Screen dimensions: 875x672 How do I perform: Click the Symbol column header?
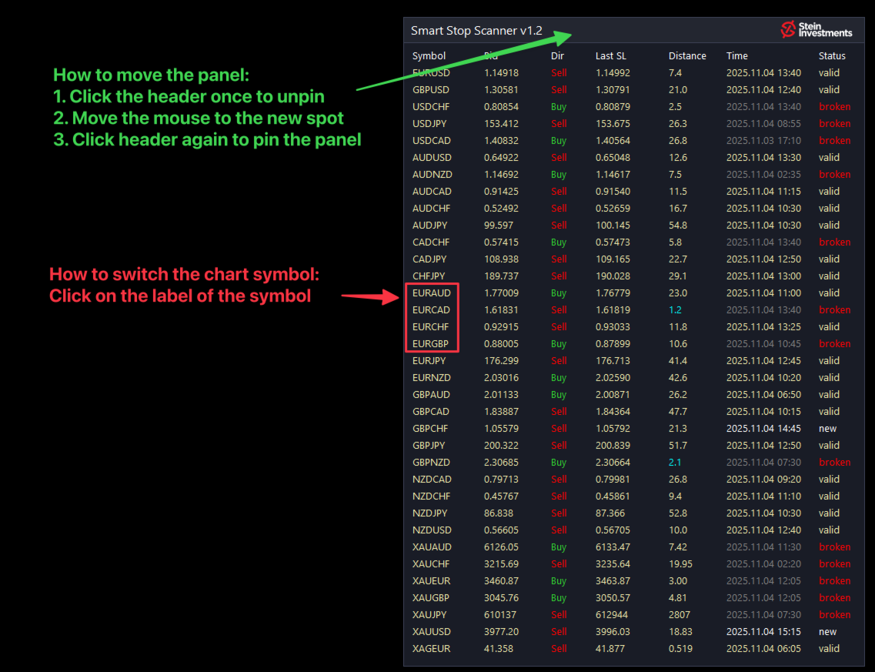[429, 56]
